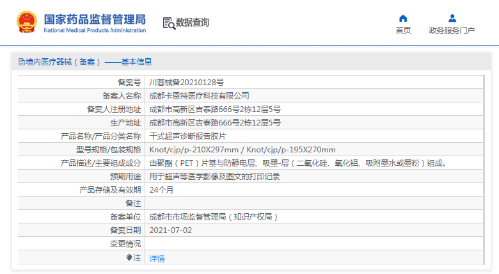This screenshot has width=499, height=274.
Task: Click filing authority 成都市市场监督管理局（知识产权局）
Action: pos(214,216)
